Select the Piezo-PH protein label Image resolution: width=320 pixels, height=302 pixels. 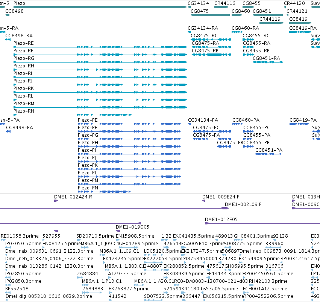(88, 143)
